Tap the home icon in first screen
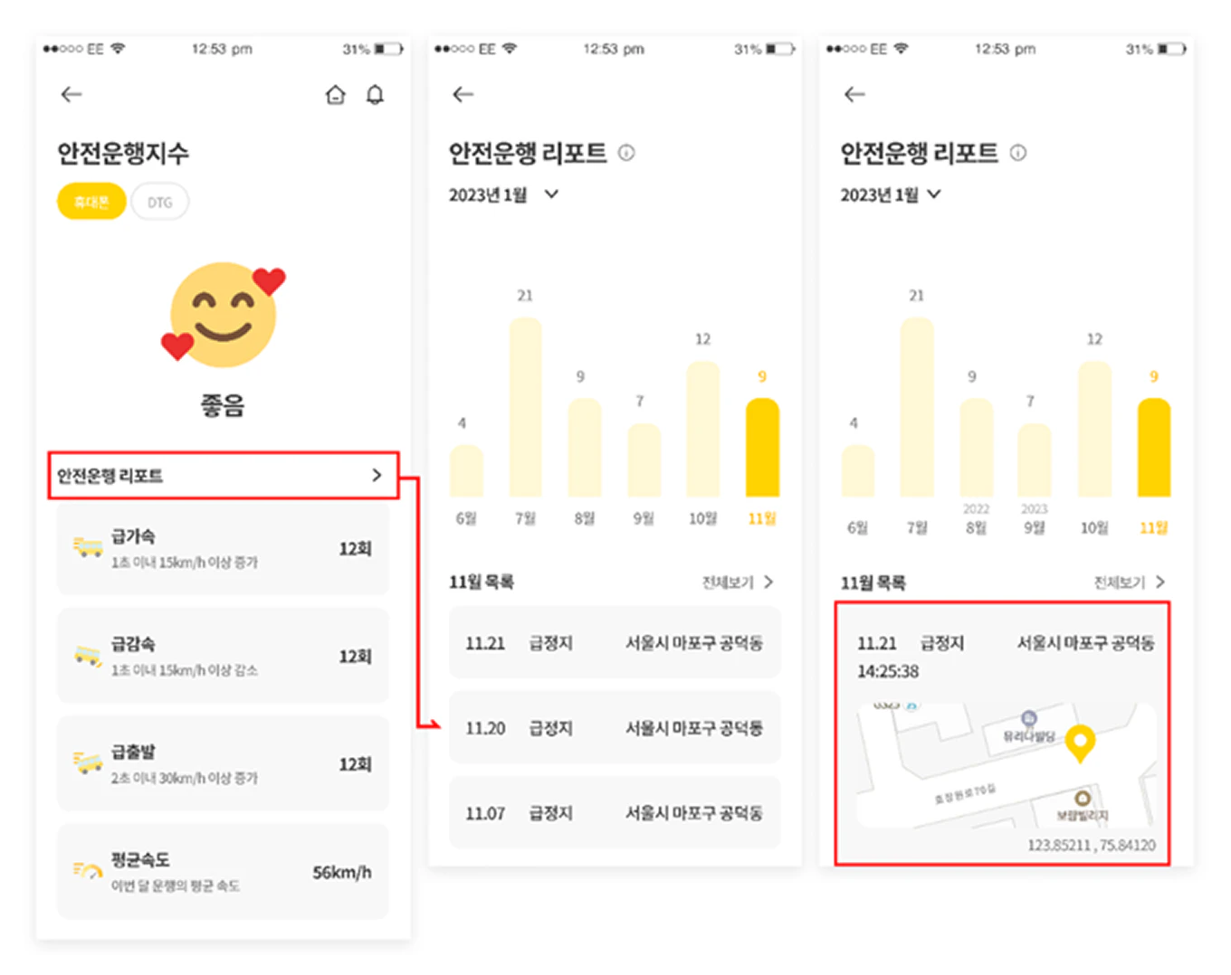Viewport: 1231px width, 975px height. click(x=335, y=95)
